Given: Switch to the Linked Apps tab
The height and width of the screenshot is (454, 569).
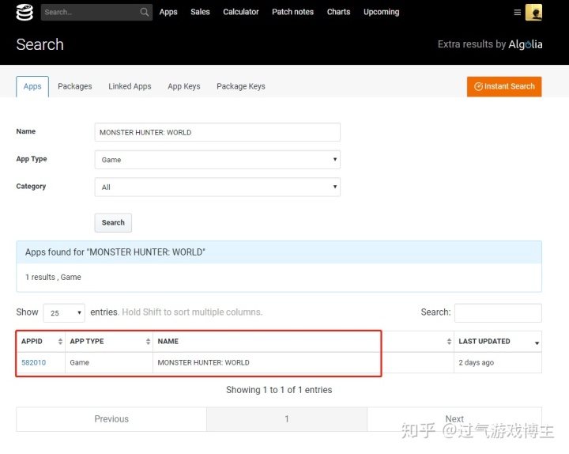Looking at the screenshot, I should (x=130, y=86).
